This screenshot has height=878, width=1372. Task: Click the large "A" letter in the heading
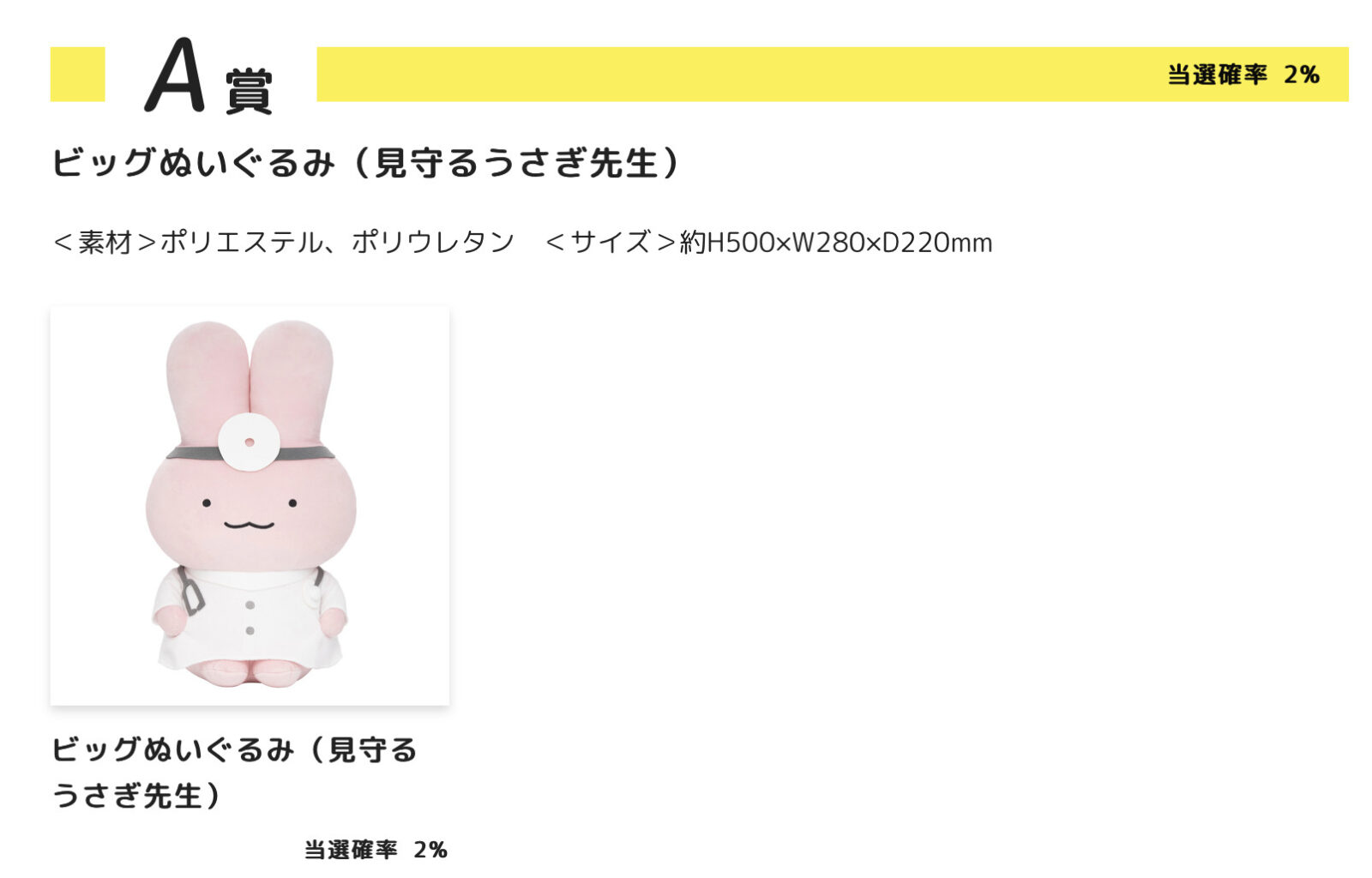176,75
